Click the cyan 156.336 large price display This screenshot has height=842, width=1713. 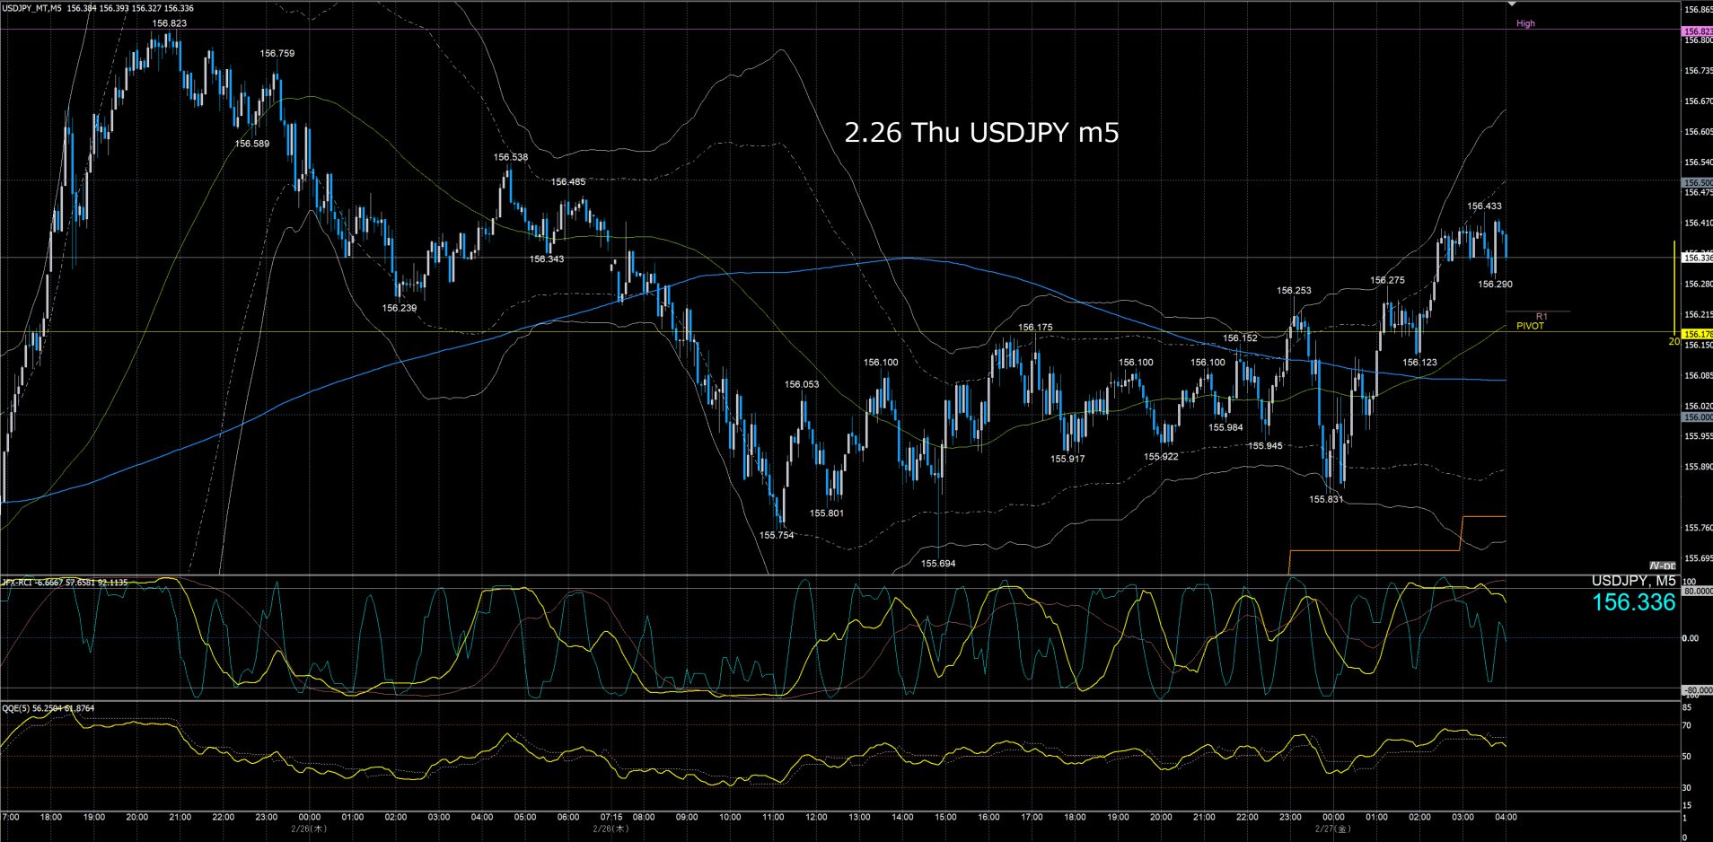1633,602
